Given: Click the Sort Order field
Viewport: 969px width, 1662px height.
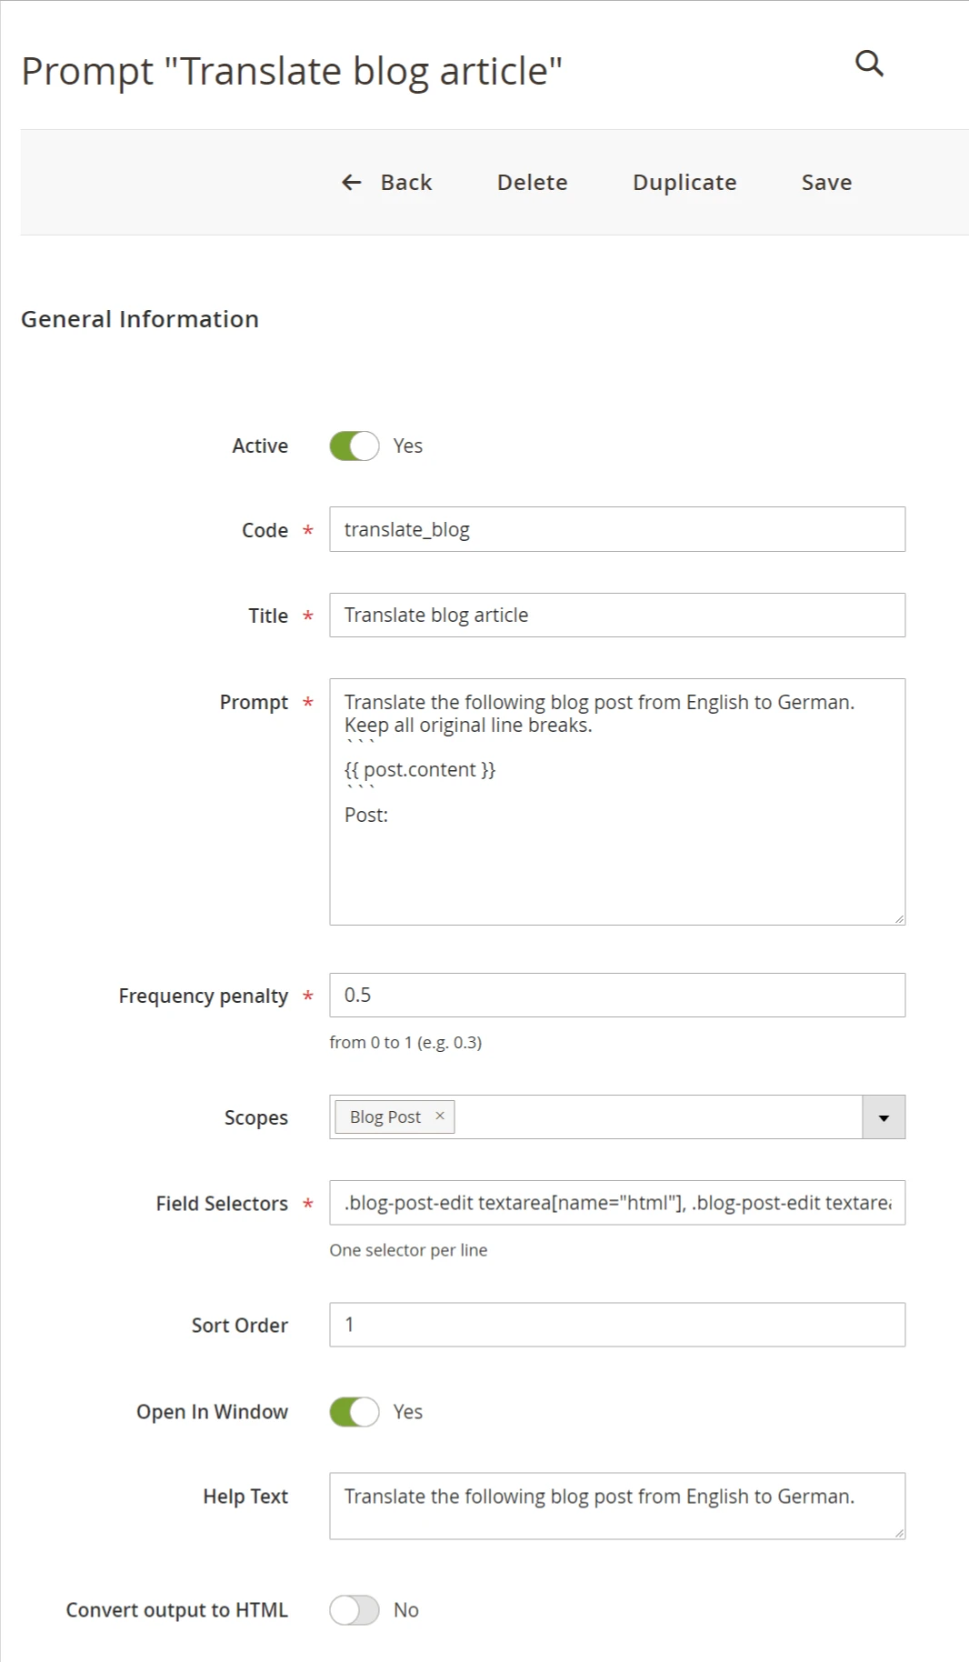Looking at the screenshot, I should point(616,1325).
